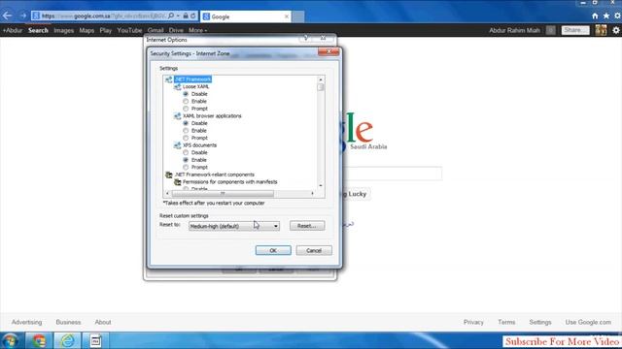Click the horizontal scrollbar right arrow
This screenshot has width=622, height=349.
(313, 194)
